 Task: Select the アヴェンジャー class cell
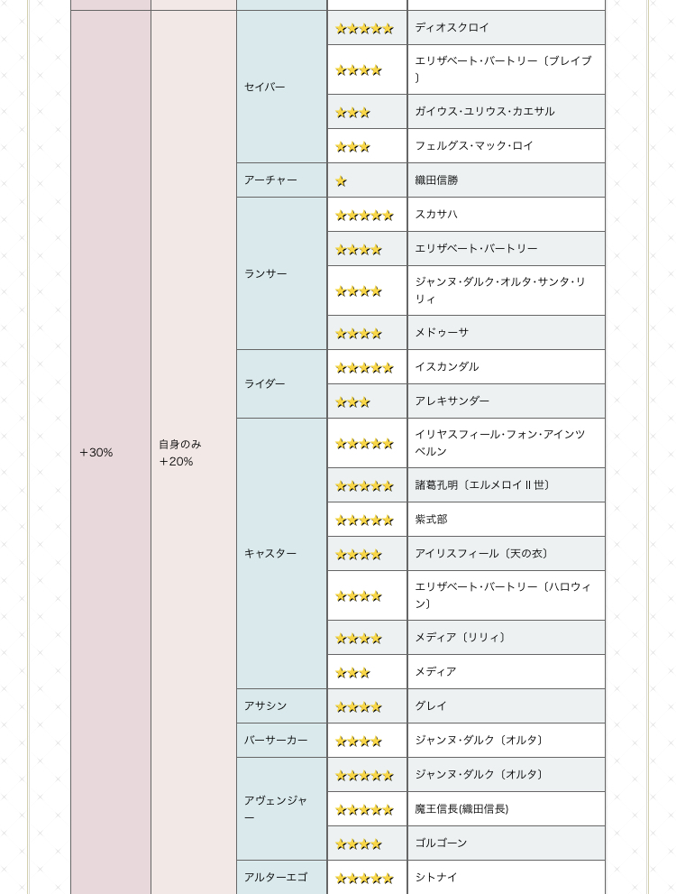point(276,808)
